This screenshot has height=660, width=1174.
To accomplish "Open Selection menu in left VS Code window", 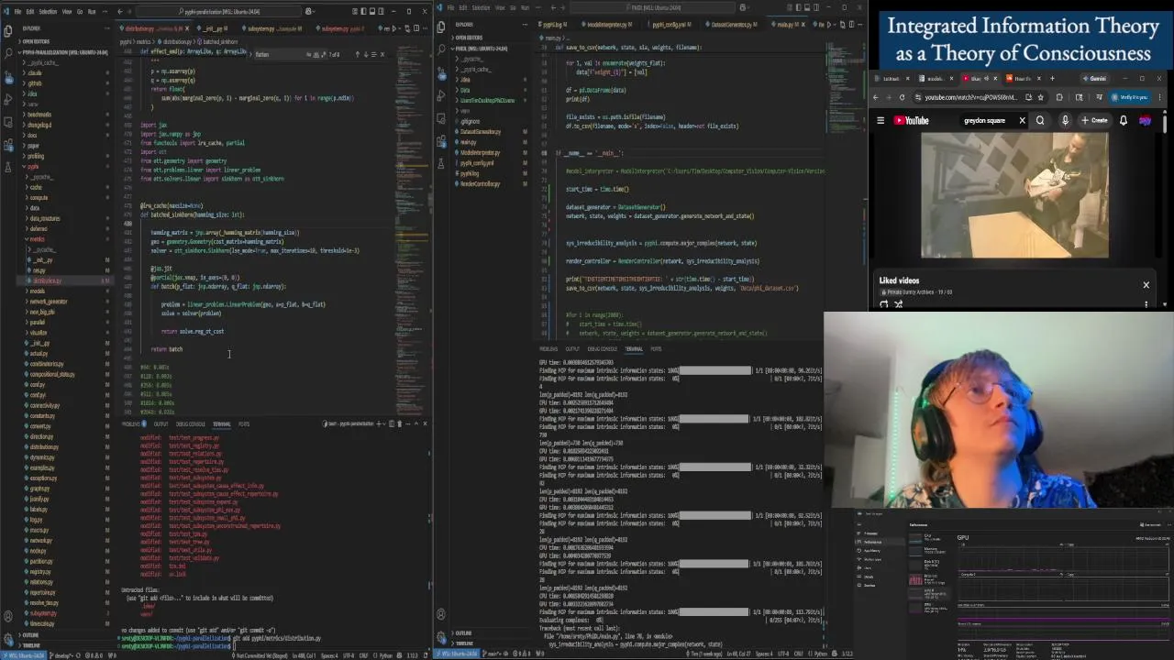I will (x=48, y=11).
